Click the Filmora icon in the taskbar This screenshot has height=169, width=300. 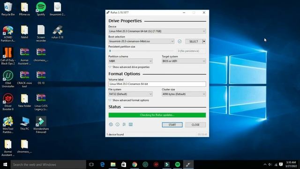(x=167, y=164)
